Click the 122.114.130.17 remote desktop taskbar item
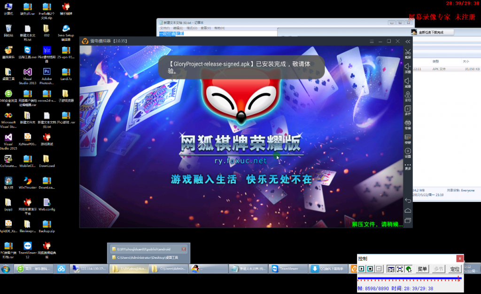The height and width of the screenshot is (294, 481). pyautogui.click(x=89, y=269)
